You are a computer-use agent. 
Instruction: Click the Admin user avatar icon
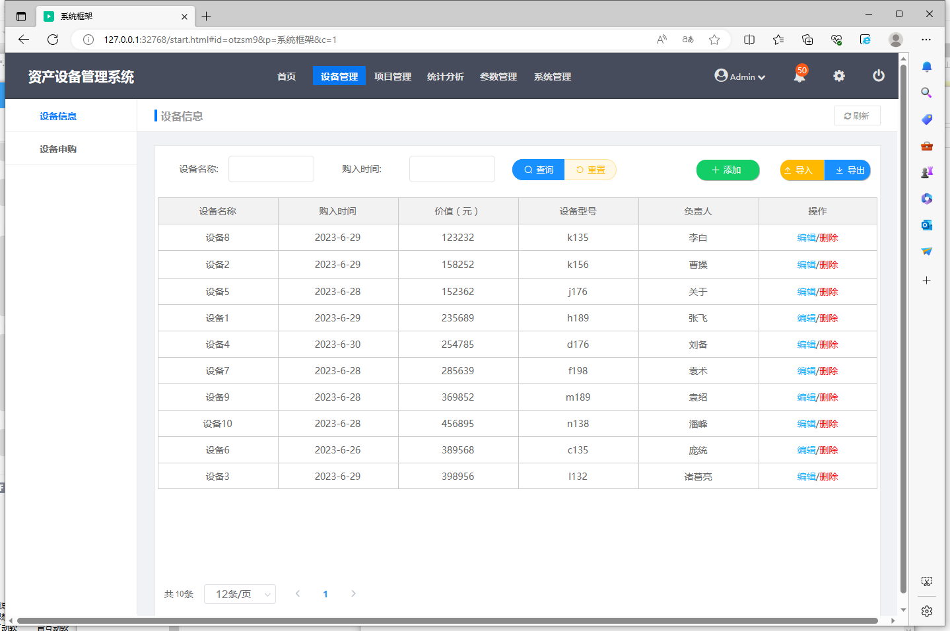click(x=721, y=75)
